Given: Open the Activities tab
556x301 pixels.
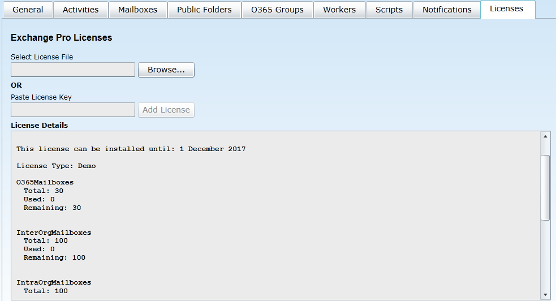Looking at the screenshot, I should coord(81,10).
